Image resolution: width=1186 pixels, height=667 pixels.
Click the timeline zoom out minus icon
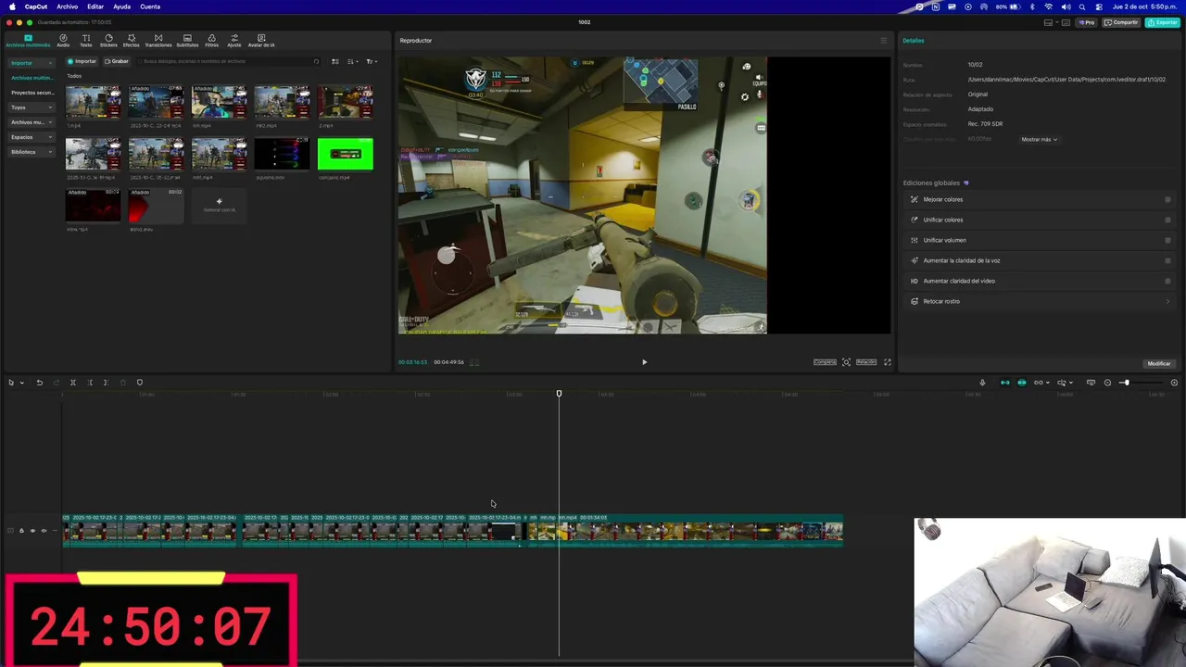click(x=1107, y=383)
